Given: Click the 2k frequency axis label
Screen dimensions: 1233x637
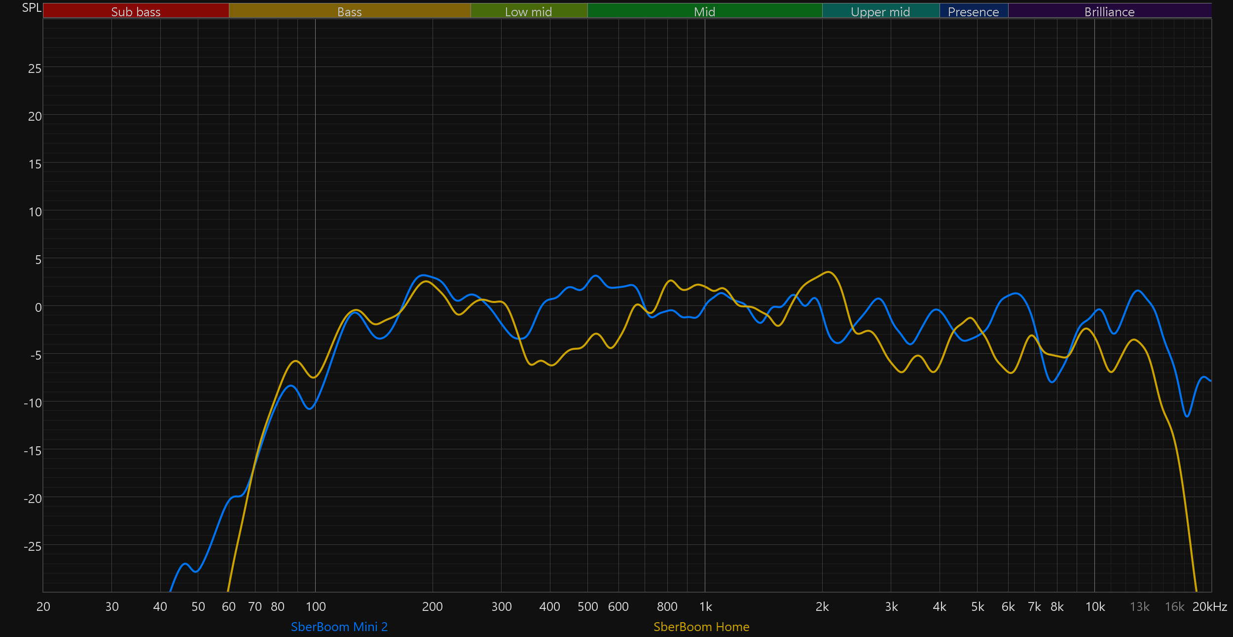Looking at the screenshot, I should (x=822, y=606).
